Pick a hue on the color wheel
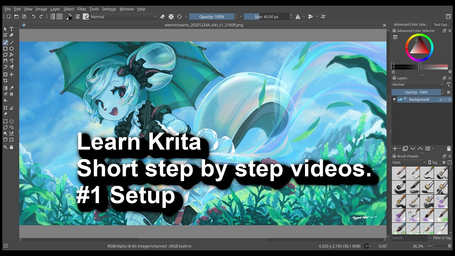The height and width of the screenshot is (256, 455). tap(419, 36)
